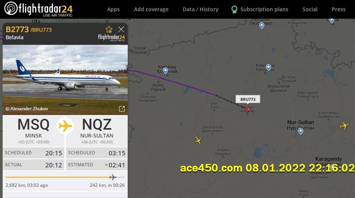Image resolution: width=355 pixels, height=198 pixels.
Task: Open the Press link
Action: click(339, 9)
